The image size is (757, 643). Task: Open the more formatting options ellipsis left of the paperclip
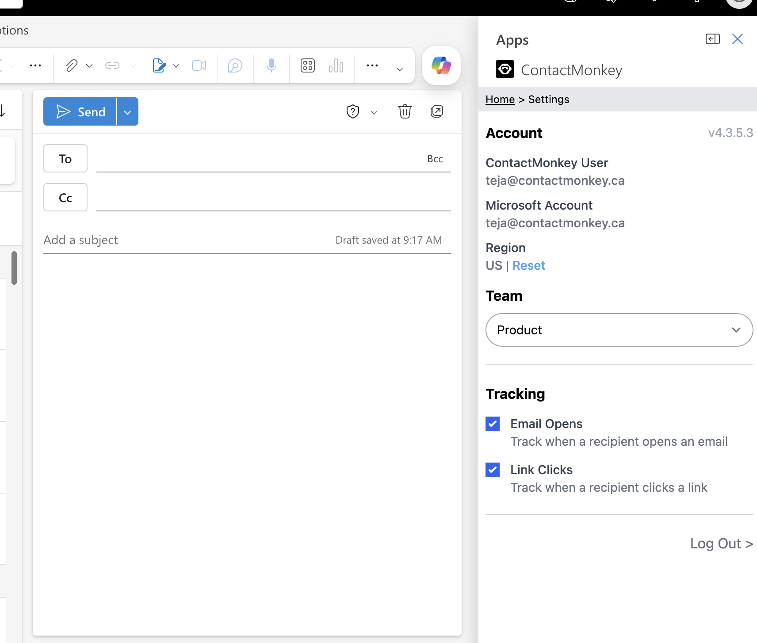[35, 66]
